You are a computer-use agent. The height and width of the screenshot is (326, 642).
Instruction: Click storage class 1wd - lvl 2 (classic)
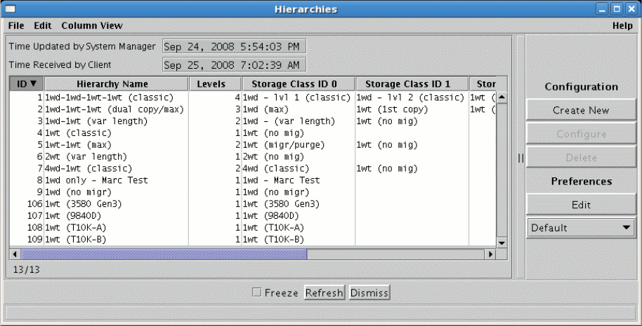coord(410,97)
